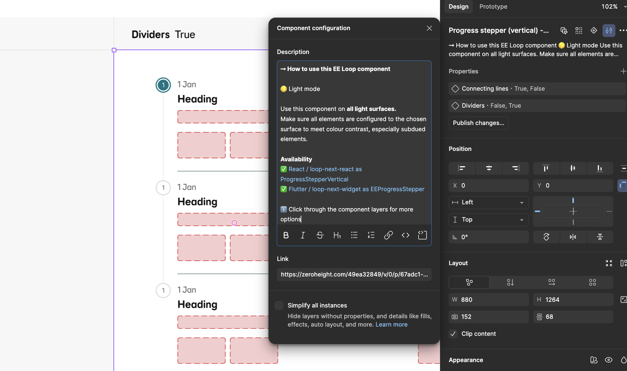Click the component description text in Design panel
The image size is (627, 371).
coord(535,50)
